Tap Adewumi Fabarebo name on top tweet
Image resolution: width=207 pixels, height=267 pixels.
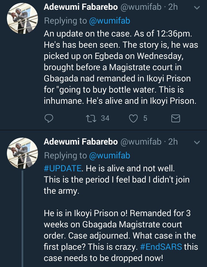(x=80, y=7)
